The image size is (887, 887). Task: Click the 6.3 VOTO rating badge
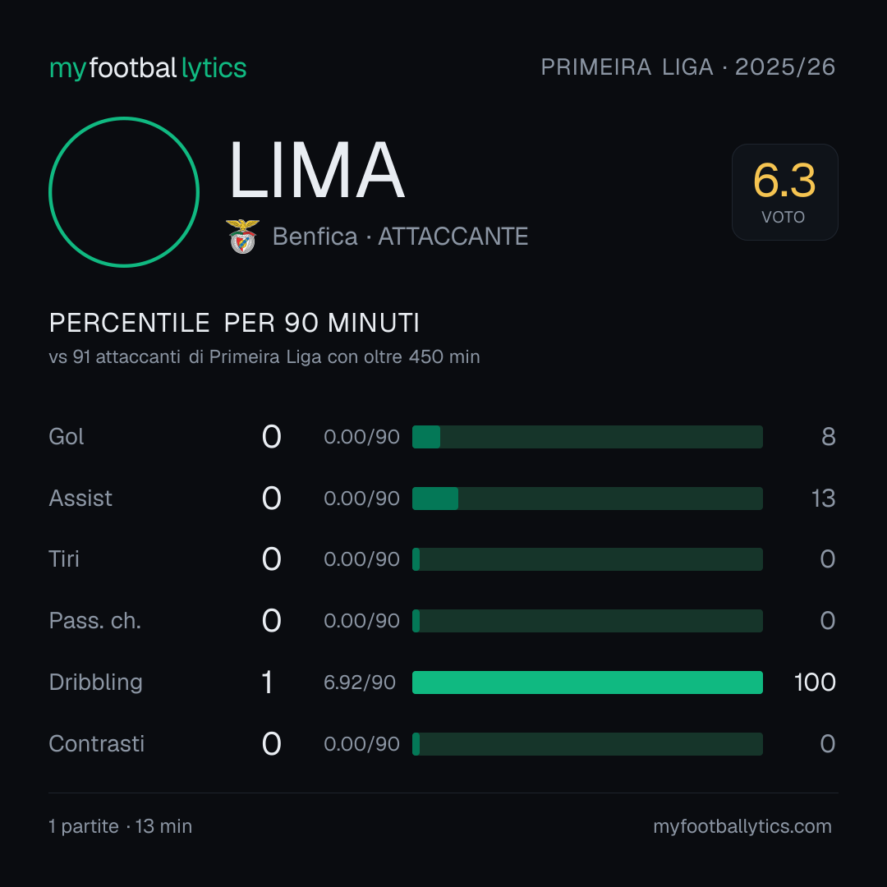784,191
